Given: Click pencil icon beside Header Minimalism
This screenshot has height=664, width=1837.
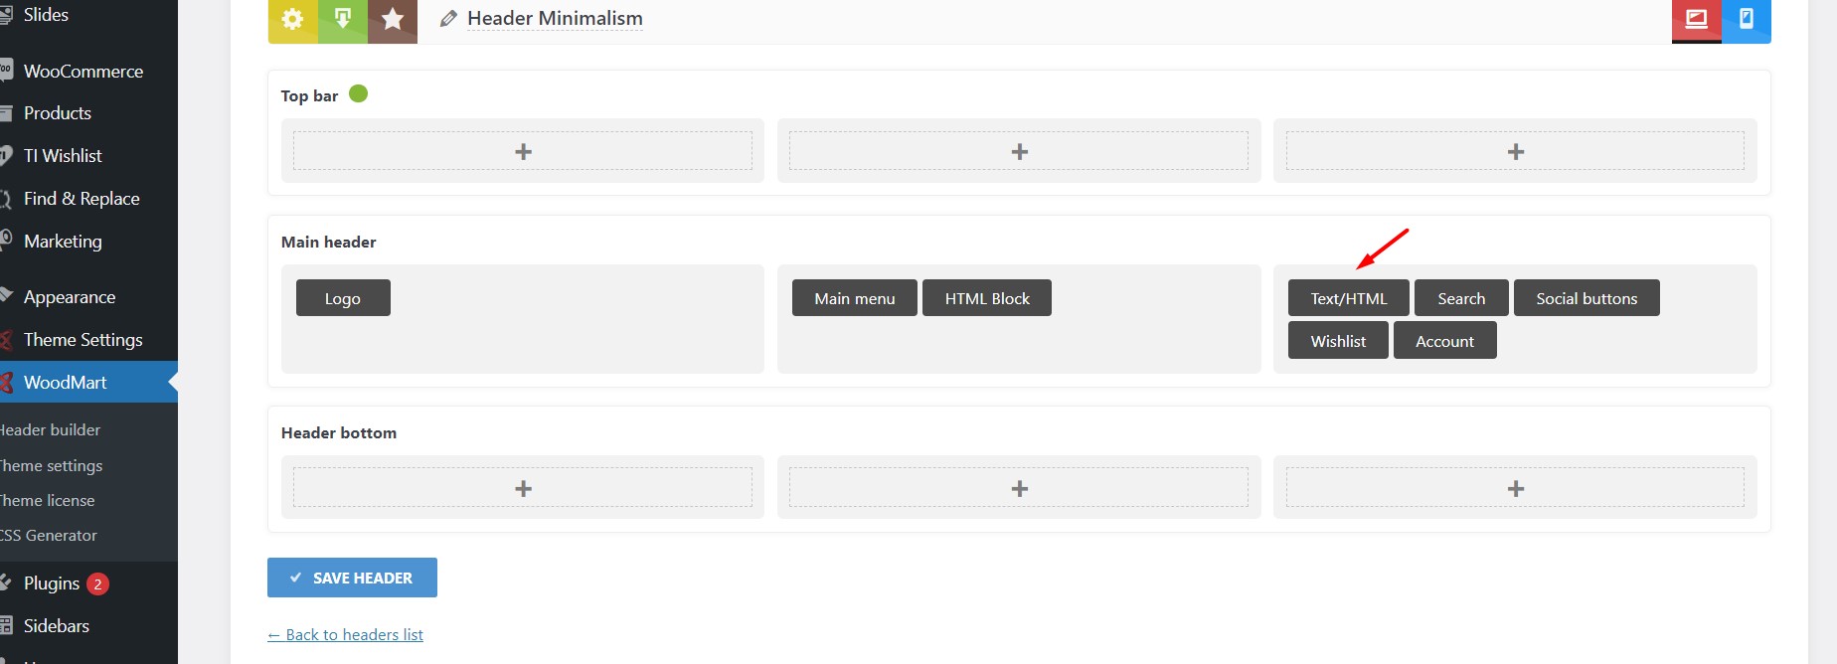Looking at the screenshot, I should (448, 19).
